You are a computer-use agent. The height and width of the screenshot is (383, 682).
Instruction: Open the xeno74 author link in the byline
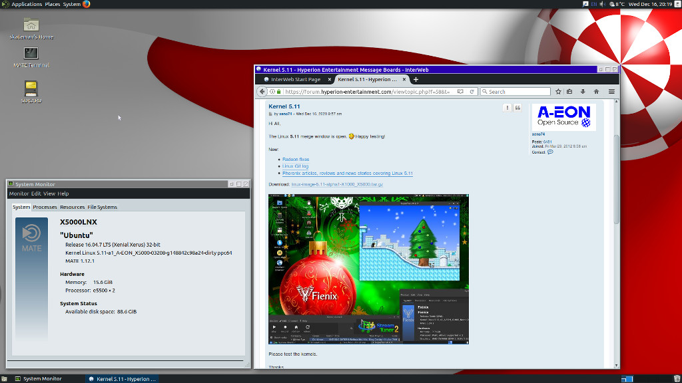285,114
